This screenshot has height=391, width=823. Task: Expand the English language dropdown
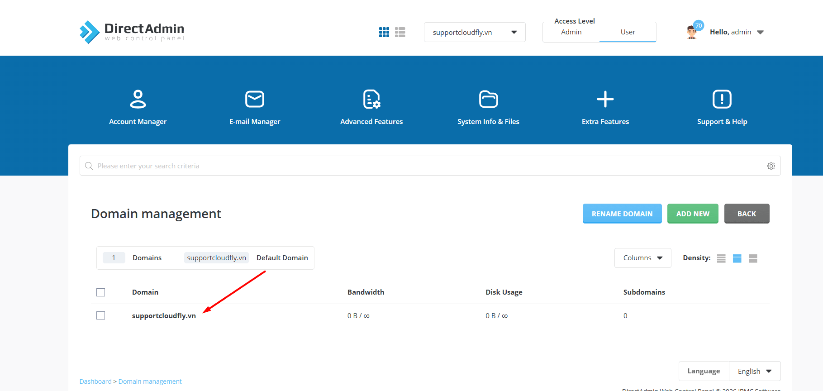(754, 371)
